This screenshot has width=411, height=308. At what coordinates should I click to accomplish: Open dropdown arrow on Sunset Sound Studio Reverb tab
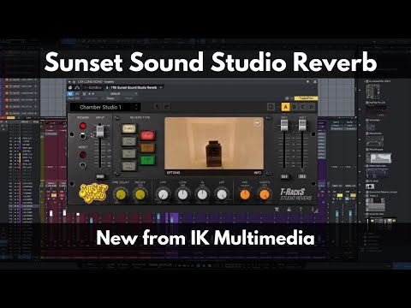tap(161, 87)
